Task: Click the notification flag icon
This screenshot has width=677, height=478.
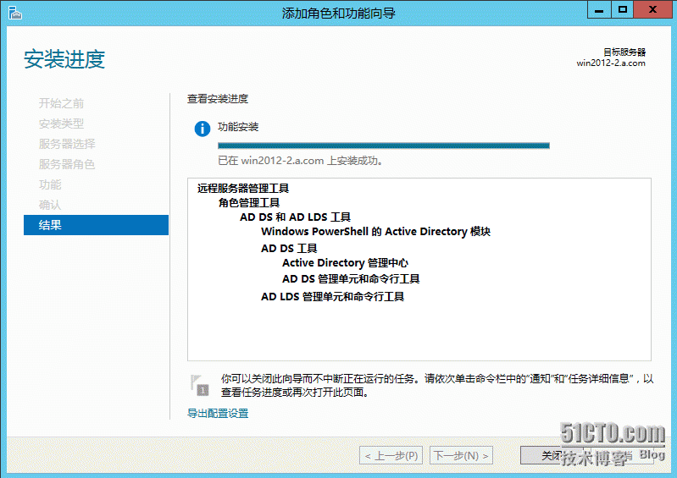Action: click(199, 385)
